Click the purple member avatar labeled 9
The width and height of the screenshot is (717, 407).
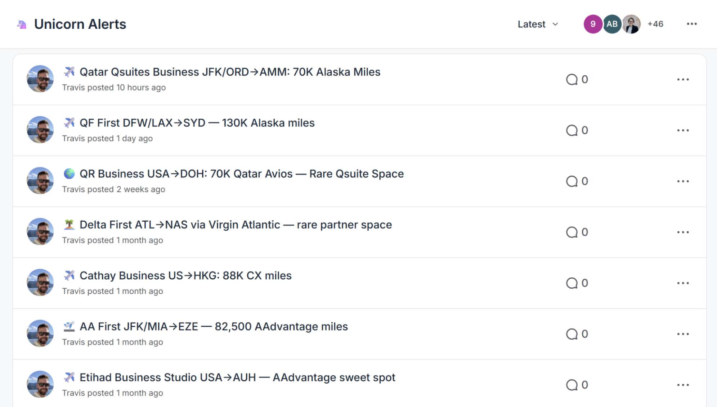coord(593,24)
